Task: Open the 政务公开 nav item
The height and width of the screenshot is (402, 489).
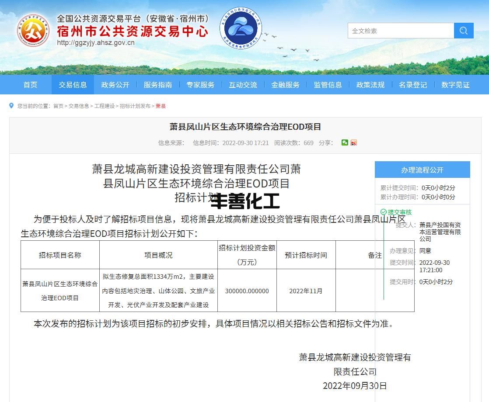Action: [x=115, y=85]
